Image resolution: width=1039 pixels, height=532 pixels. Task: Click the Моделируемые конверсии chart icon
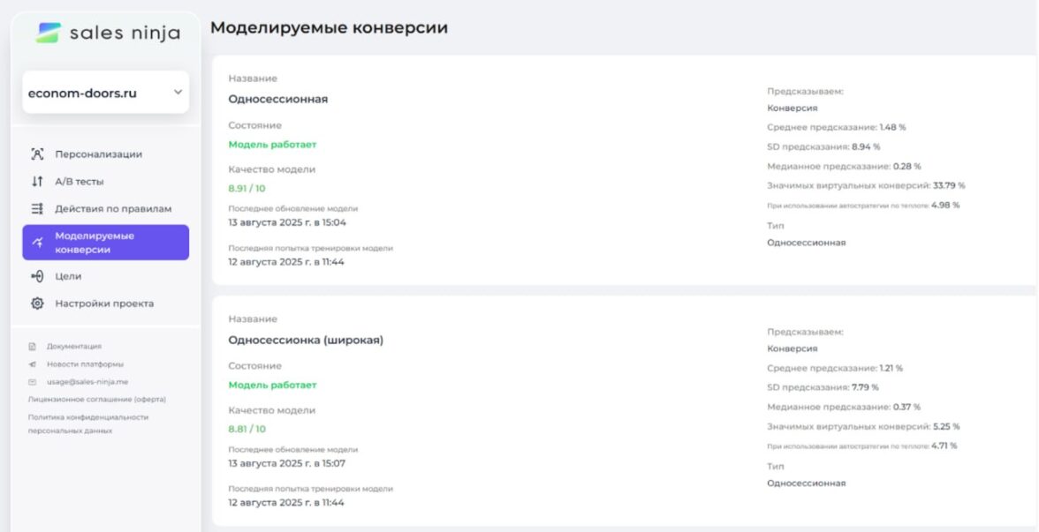(37, 243)
